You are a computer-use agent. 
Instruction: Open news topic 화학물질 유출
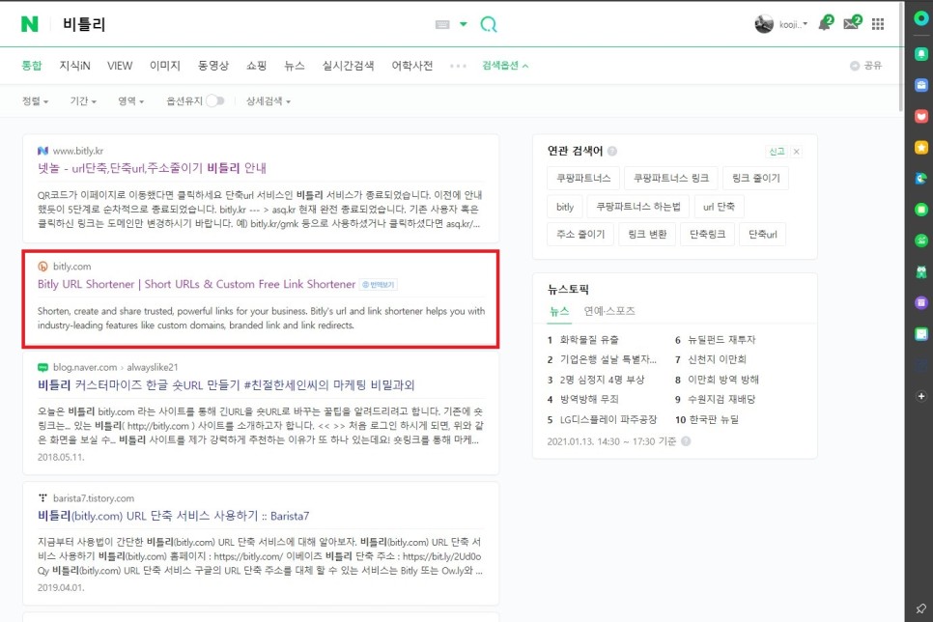[589, 340]
